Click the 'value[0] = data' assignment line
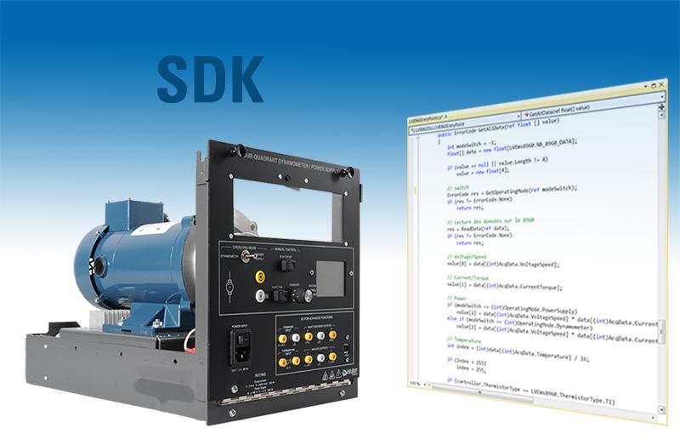Image resolution: width=680 pixels, height=445 pixels. [503, 264]
